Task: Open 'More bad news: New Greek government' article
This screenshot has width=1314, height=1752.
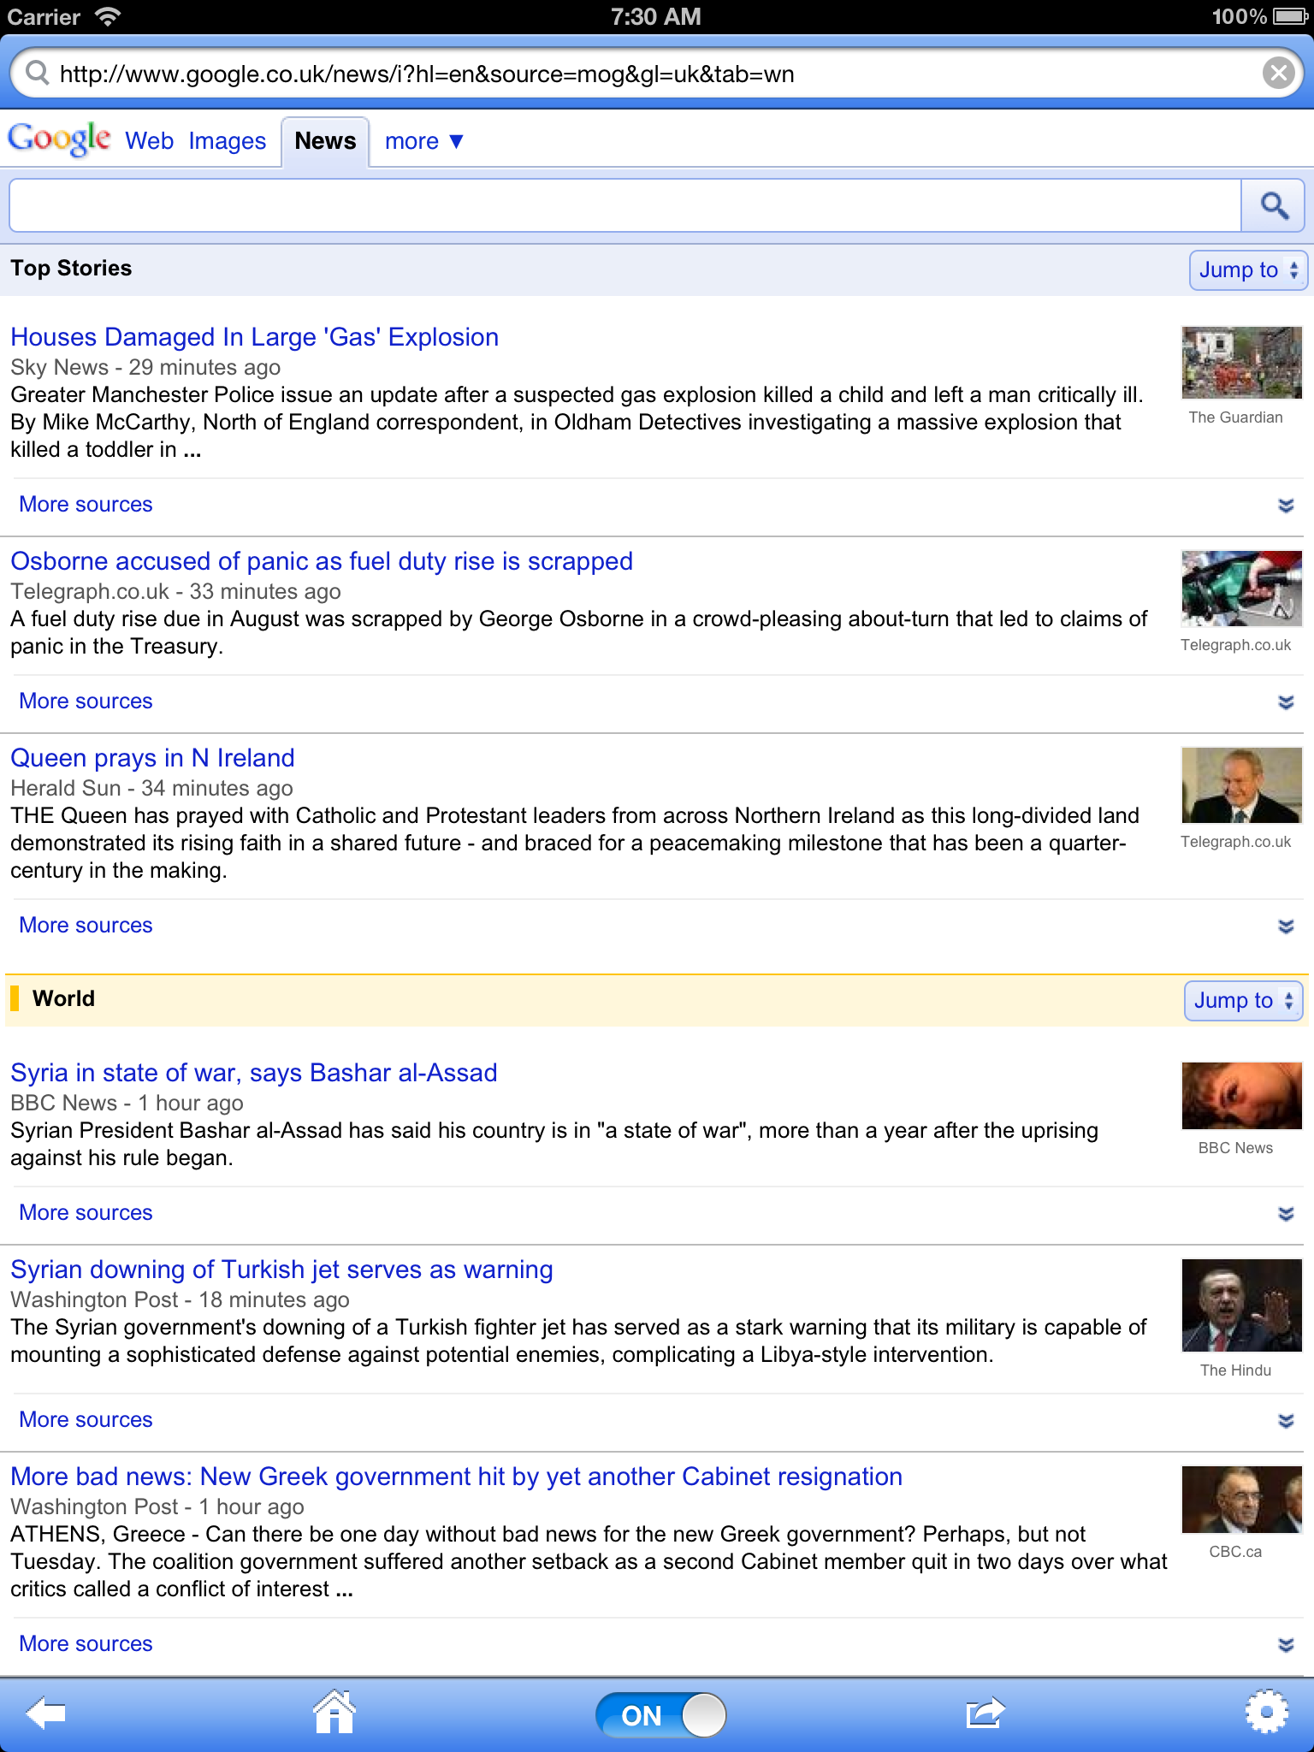Action: tap(456, 1477)
